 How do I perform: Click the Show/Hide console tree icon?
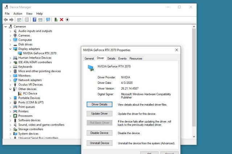tap(19, 20)
